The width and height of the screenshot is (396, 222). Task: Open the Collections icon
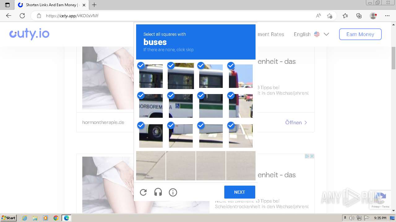coord(359,16)
